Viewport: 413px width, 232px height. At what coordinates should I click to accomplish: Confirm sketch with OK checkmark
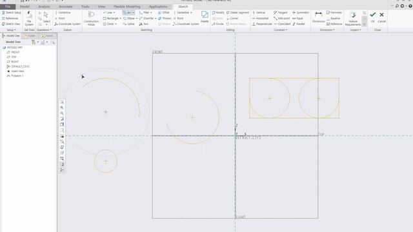point(373,17)
